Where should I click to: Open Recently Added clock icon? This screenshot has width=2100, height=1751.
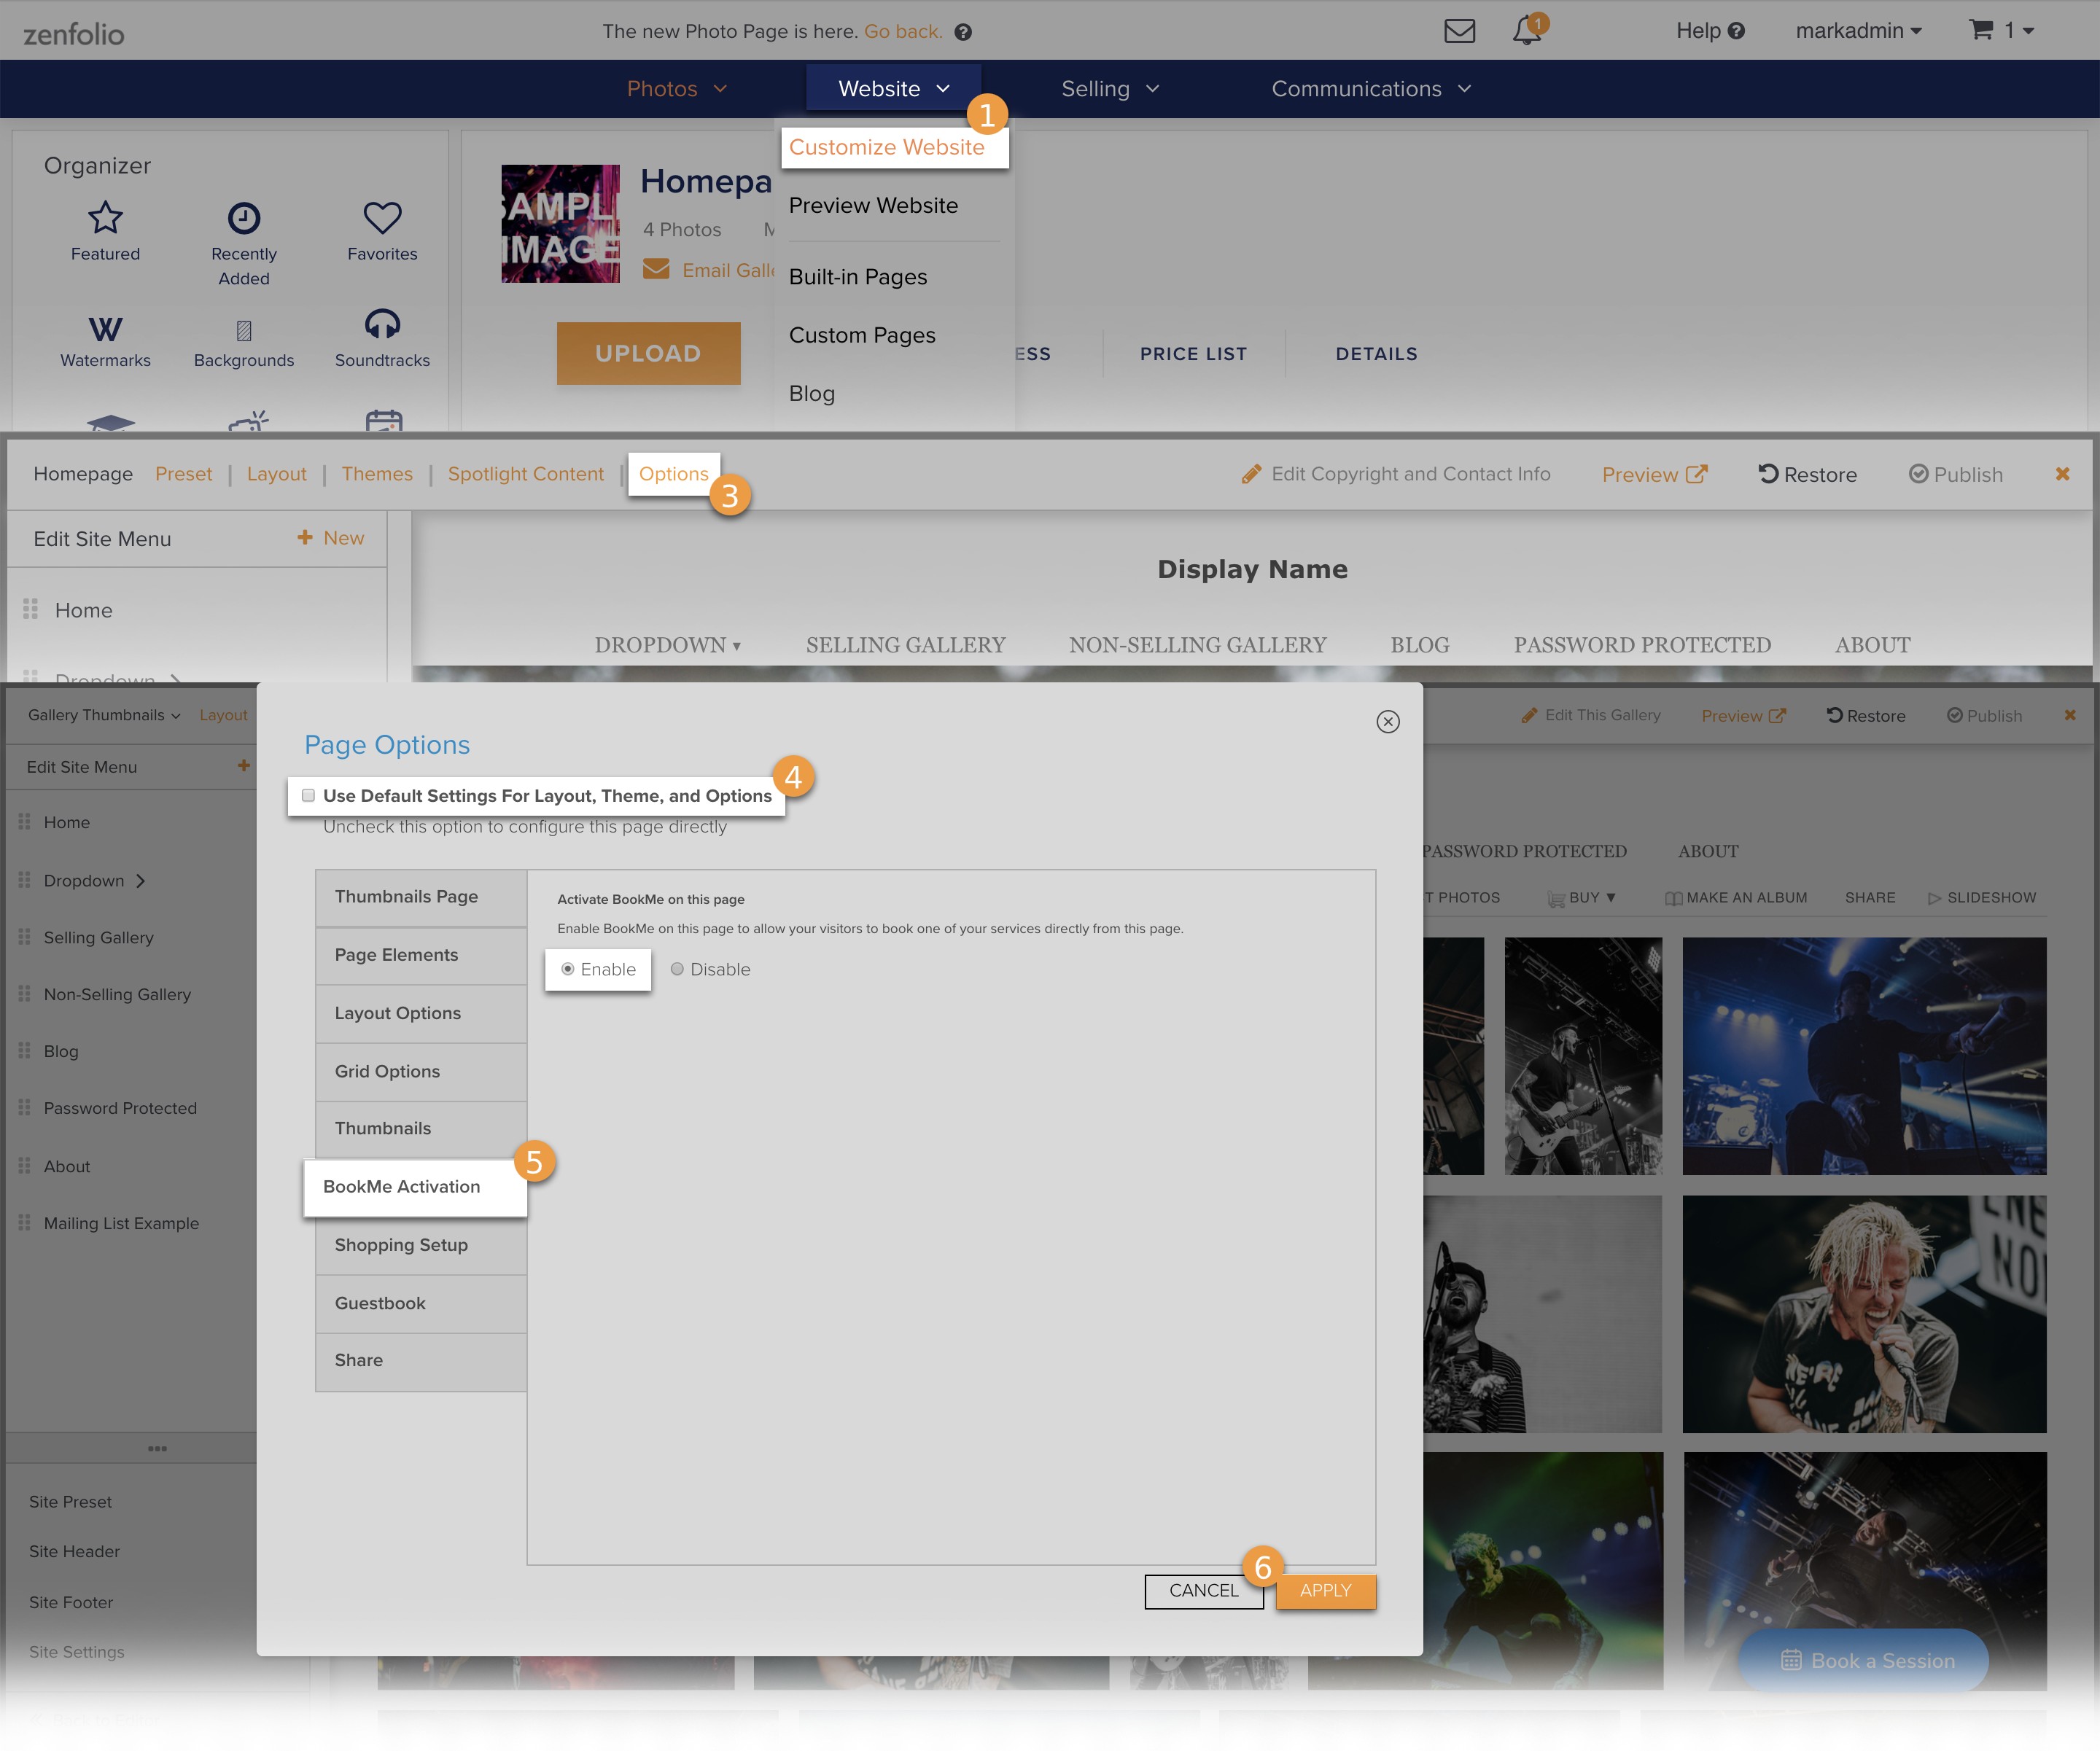coord(244,217)
